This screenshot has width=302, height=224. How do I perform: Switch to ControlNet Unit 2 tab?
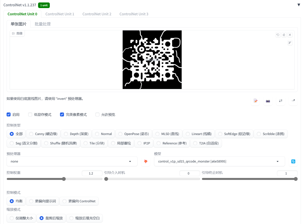97,14
